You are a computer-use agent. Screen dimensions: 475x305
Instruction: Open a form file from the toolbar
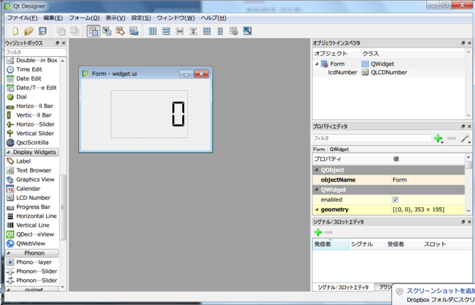28,31
